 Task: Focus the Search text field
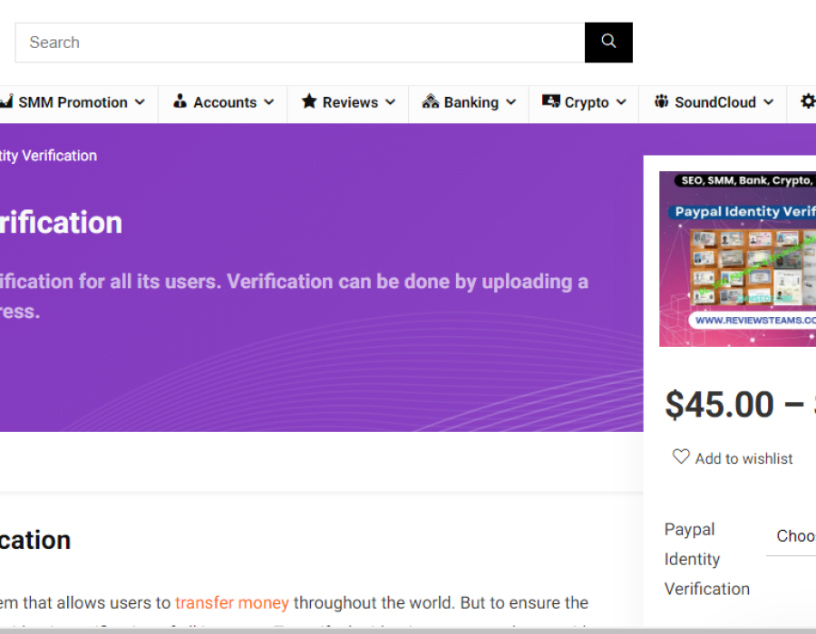point(299,43)
